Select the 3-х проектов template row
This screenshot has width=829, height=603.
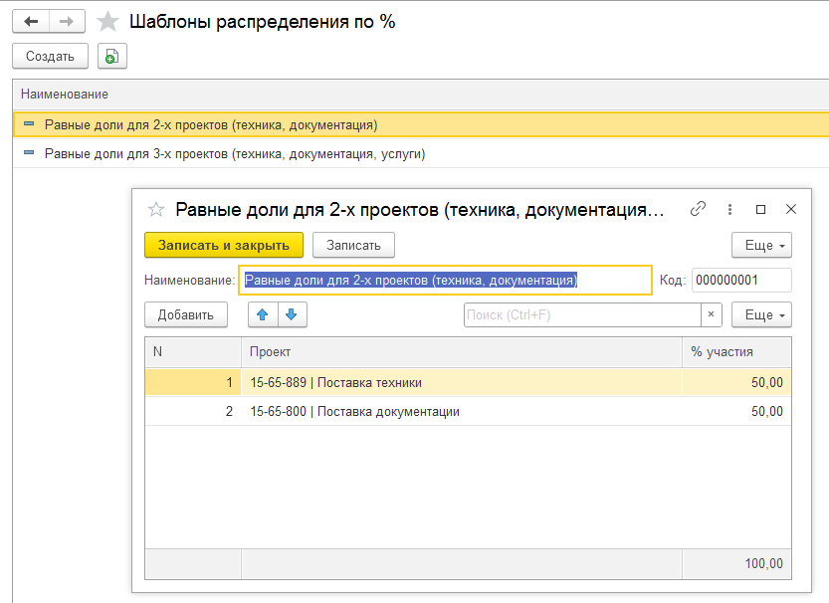235,154
